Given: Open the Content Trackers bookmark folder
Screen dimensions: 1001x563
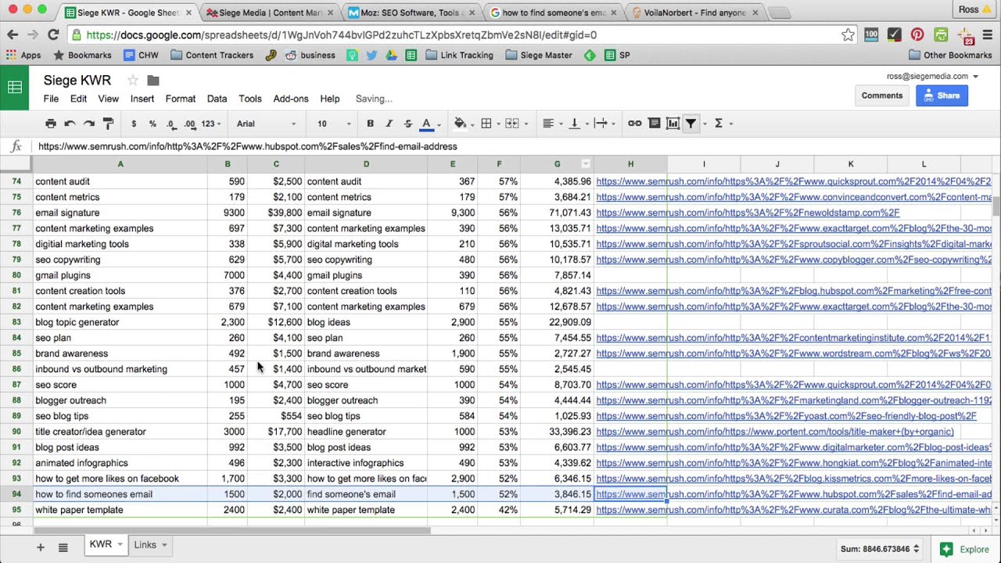Looking at the screenshot, I should pyautogui.click(x=212, y=56).
